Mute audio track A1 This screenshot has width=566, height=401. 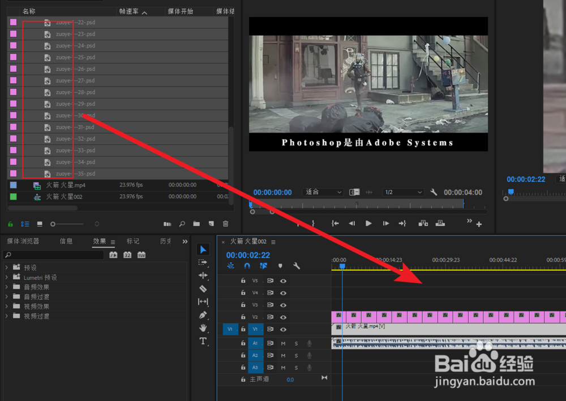[x=283, y=344]
